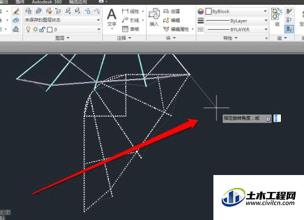
Task: Click the paintbrush icon left of layer panel
Action: [x=16, y=11]
